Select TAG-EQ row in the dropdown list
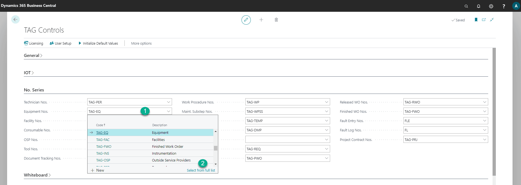Viewport: 521px width, 185px height. [150, 132]
